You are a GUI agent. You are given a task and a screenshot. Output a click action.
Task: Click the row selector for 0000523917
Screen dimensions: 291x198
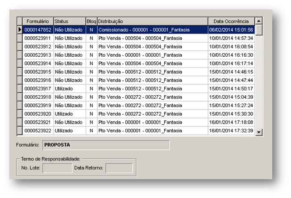pyautogui.click(x=20, y=88)
